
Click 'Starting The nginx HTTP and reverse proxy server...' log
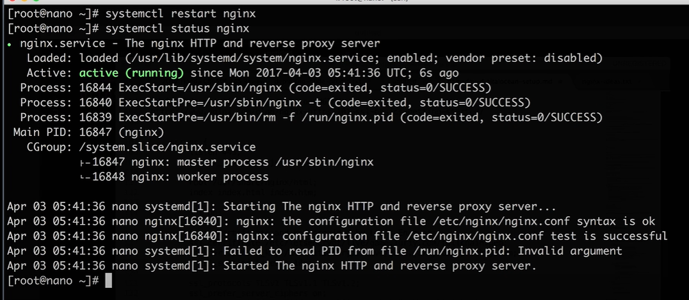tap(390, 207)
